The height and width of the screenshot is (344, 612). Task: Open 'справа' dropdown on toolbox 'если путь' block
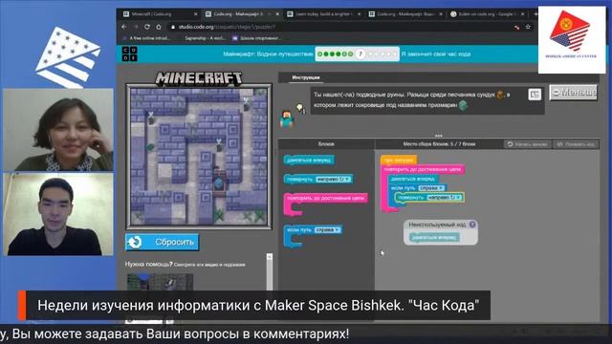coord(327,230)
